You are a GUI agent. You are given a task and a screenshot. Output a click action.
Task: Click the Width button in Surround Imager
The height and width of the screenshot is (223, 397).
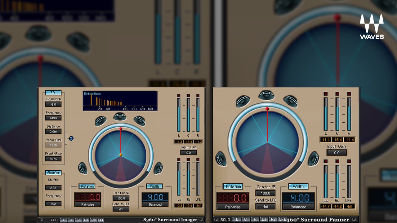pyautogui.click(x=154, y=186)
